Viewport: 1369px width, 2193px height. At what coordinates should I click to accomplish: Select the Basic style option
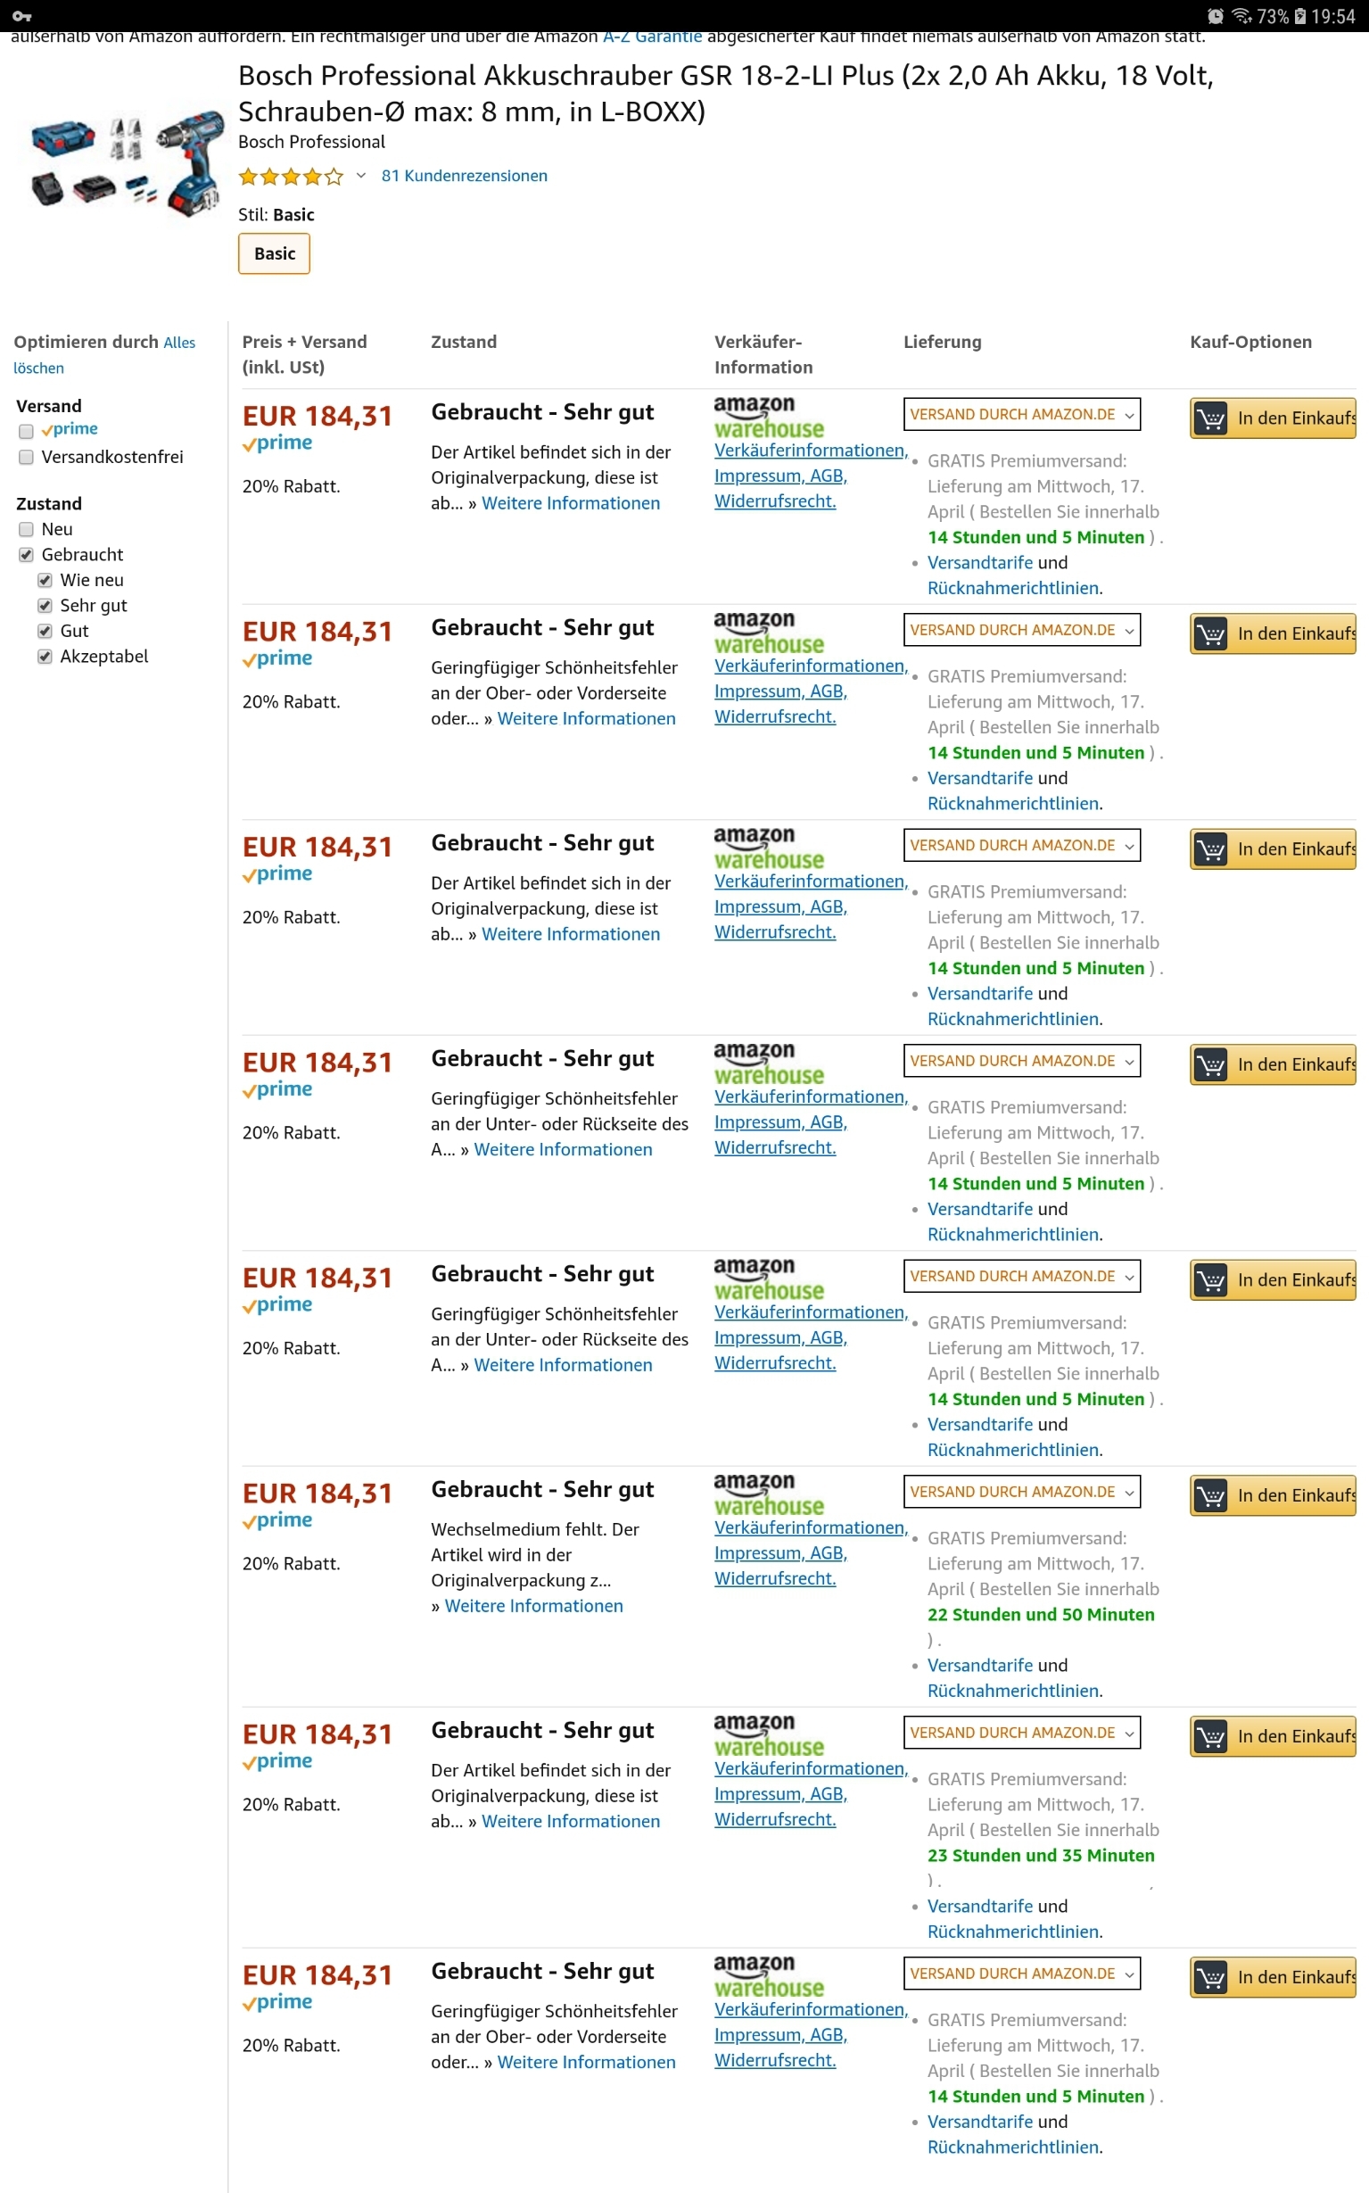(x=275, y=253)
